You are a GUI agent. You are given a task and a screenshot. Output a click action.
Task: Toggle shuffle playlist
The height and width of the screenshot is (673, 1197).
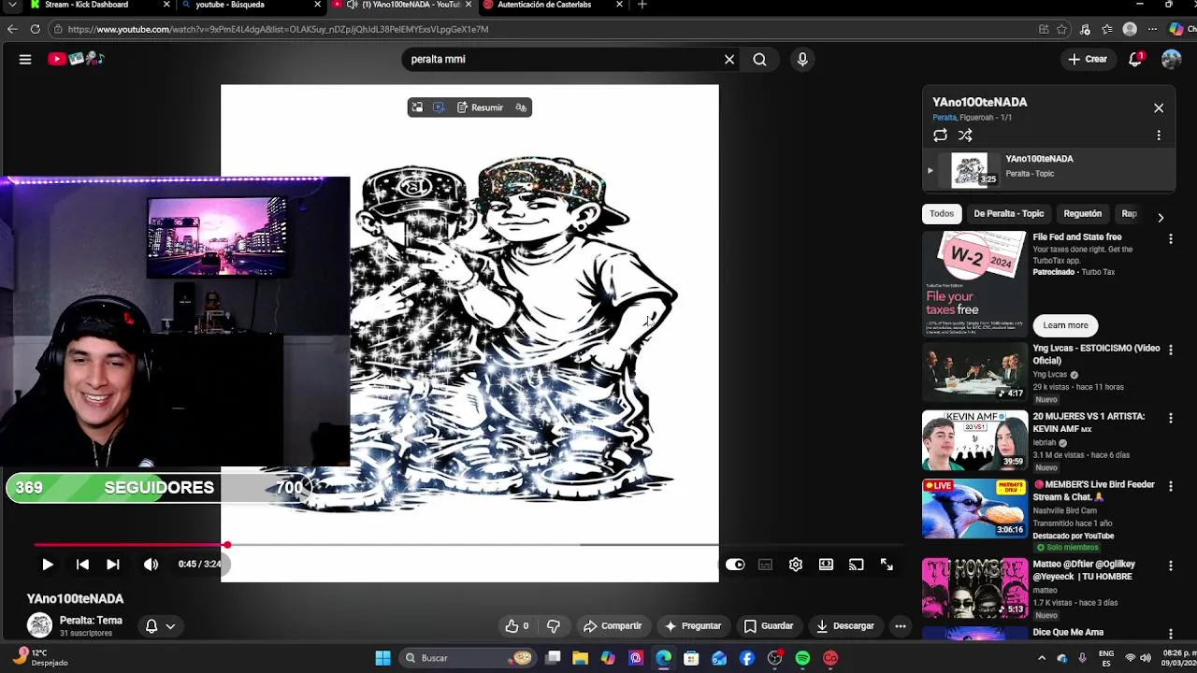(965, 136)
